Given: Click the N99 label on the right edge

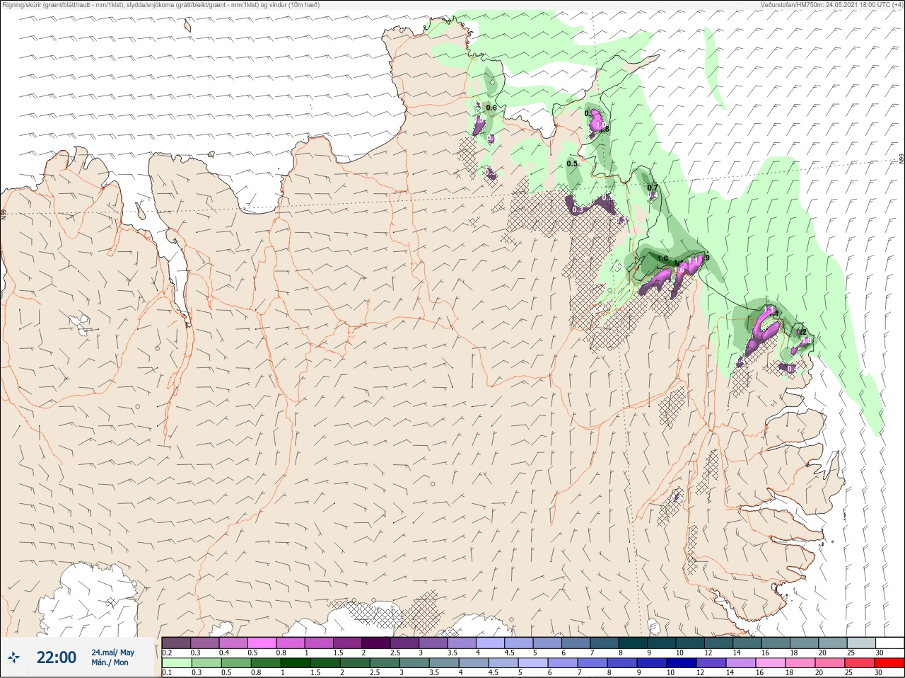Looking at the screenshot, I should (x=901, y=159).
